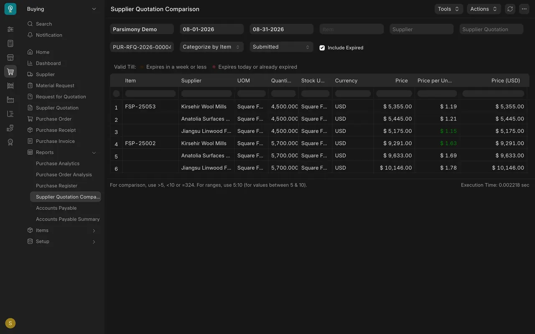This screenshot has height=334, width=535.
Task: Open the selling storefront rail icon
Action: 10,58
